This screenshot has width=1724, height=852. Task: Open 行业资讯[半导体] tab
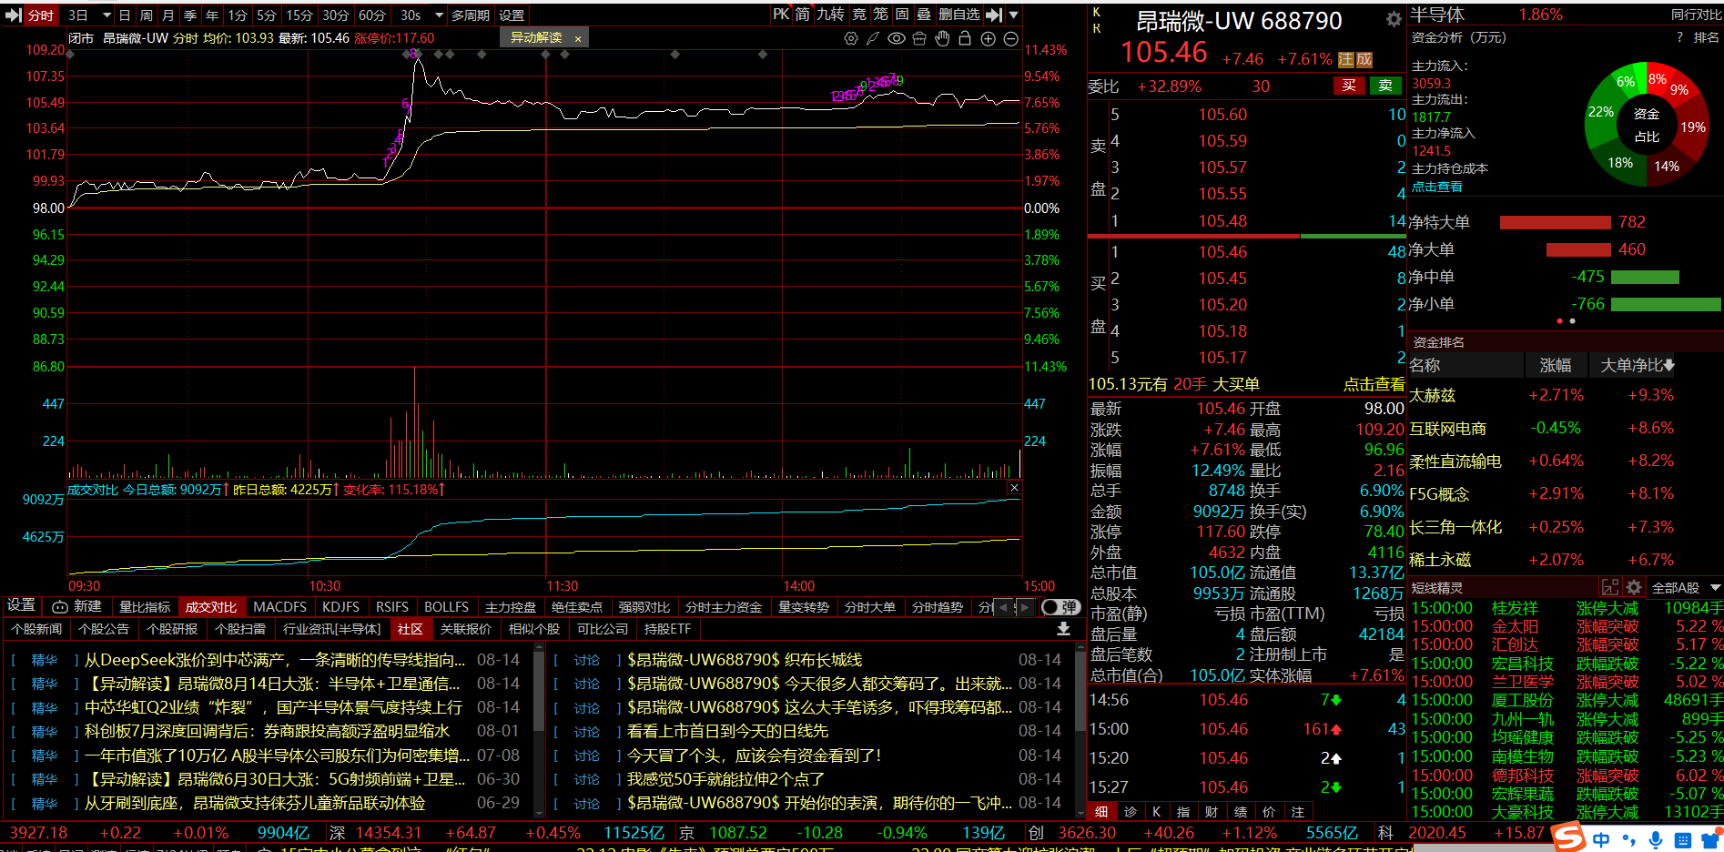[x=331, y=629]
